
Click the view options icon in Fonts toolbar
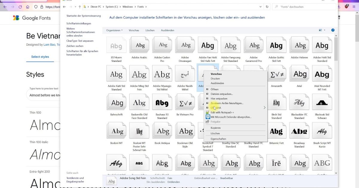321,30
